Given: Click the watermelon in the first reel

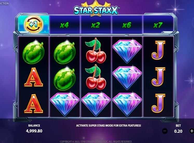Looking at the screenshot, I should 34,52.
